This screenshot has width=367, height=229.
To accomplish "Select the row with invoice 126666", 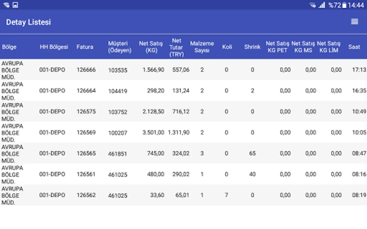I will point(86,70).
